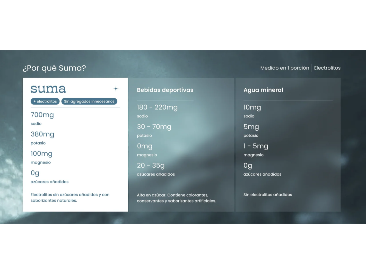Open the Bebidas deportivas column header
The width and height of the screenshot is (366, 274).
click(x=165, y=90)
